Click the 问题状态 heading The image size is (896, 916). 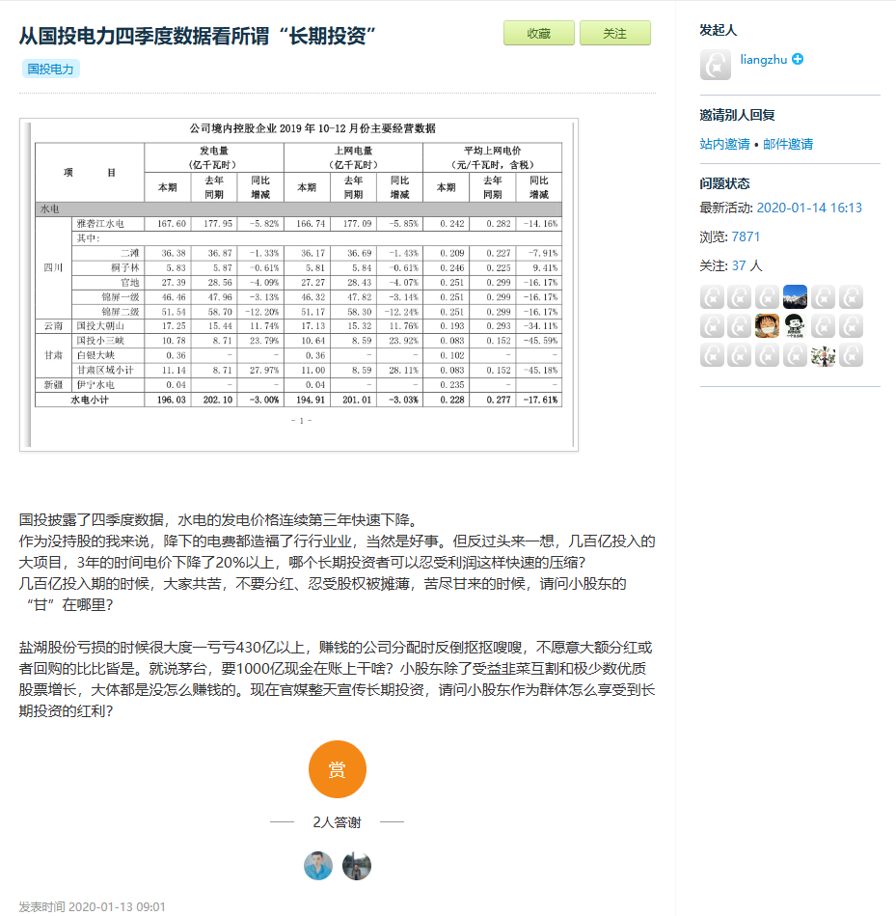coord(724,183)
